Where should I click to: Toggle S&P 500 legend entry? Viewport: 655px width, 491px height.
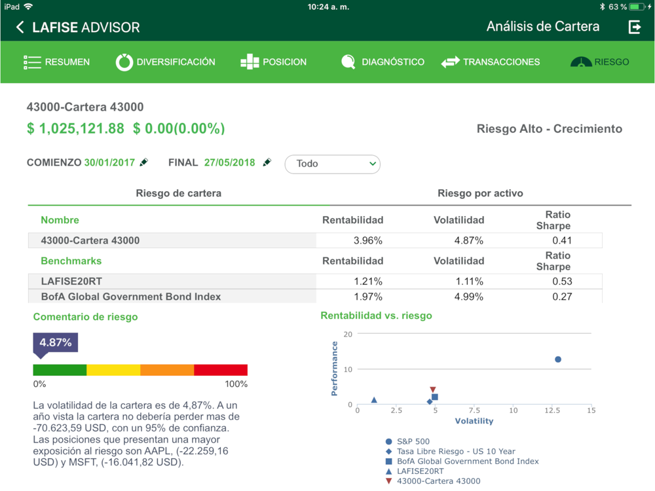407,441
